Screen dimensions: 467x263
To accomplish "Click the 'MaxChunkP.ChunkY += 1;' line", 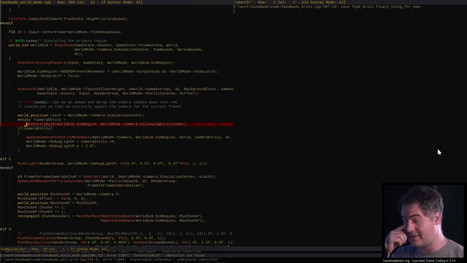I will tap(41, 211).
